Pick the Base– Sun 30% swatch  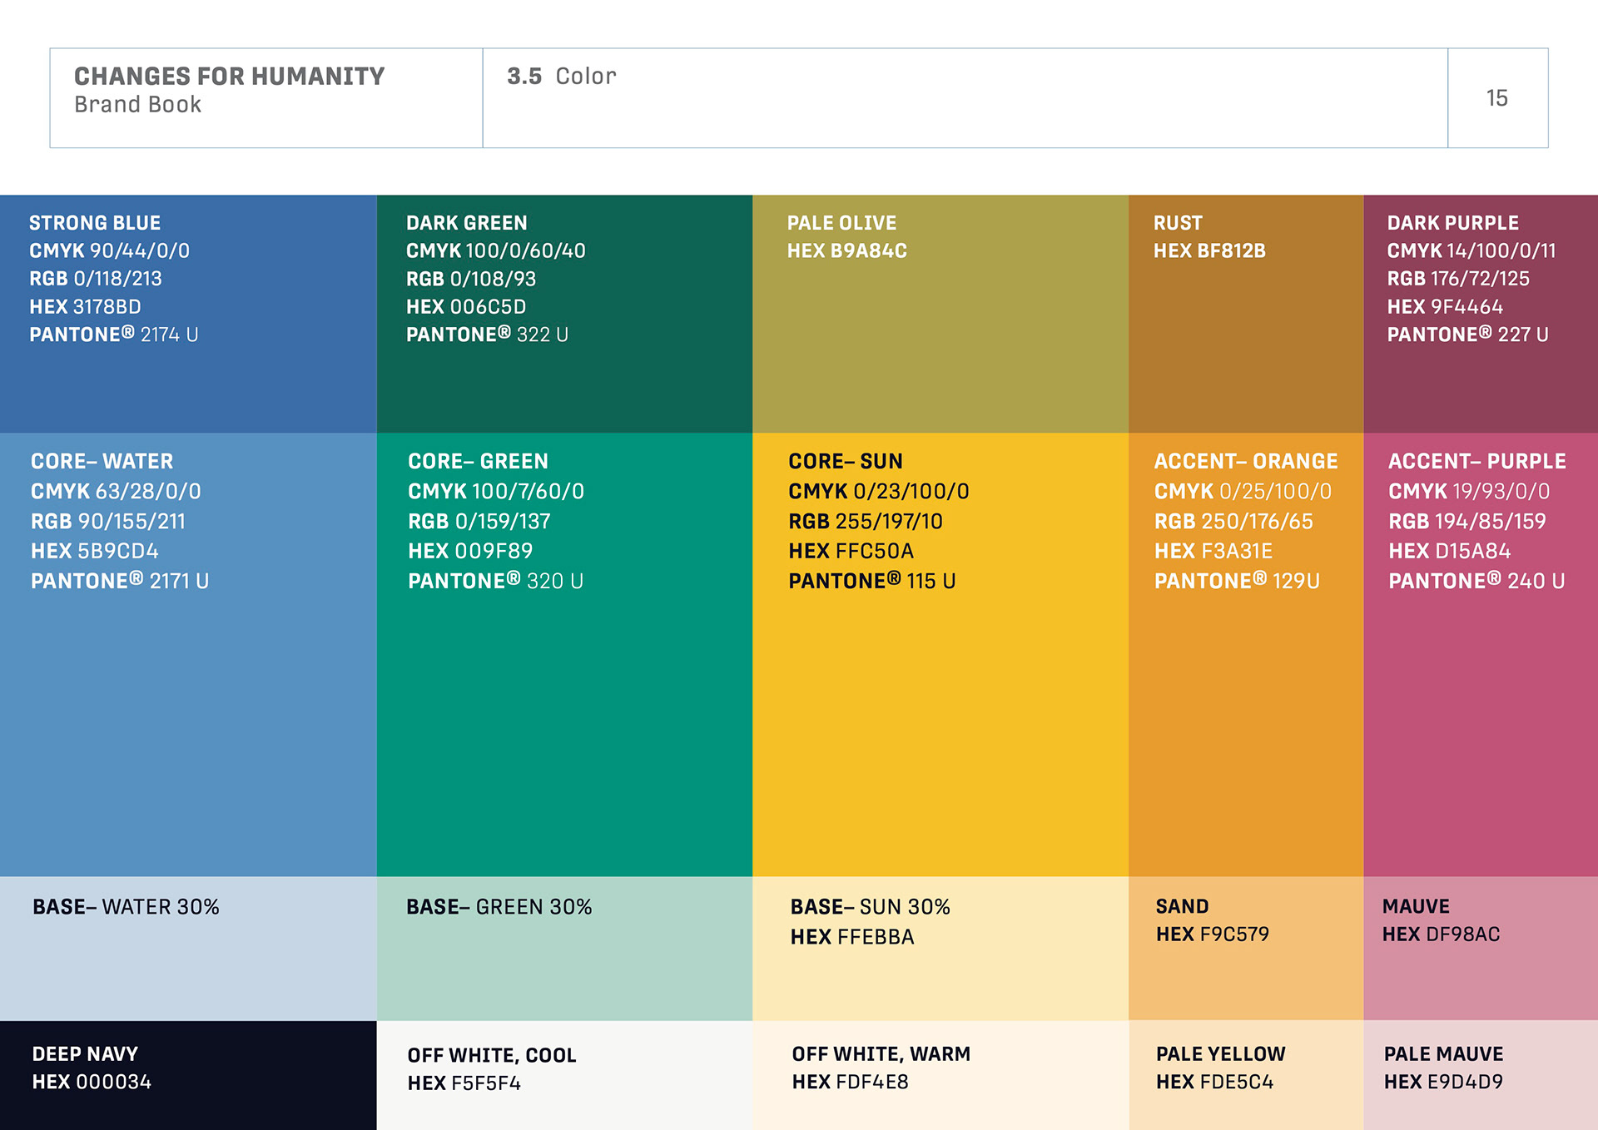[940, 949]
